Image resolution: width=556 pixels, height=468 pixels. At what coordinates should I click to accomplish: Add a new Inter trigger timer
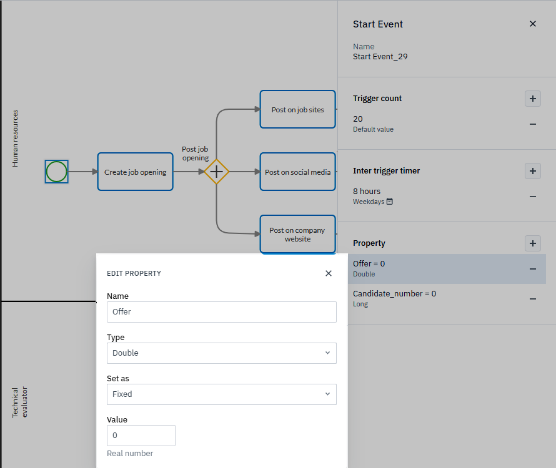tap(532, 171)
